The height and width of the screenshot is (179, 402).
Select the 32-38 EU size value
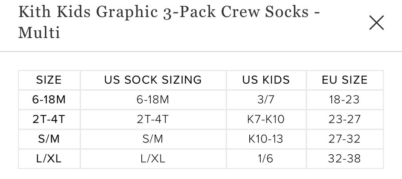click(x=344, y=159)
